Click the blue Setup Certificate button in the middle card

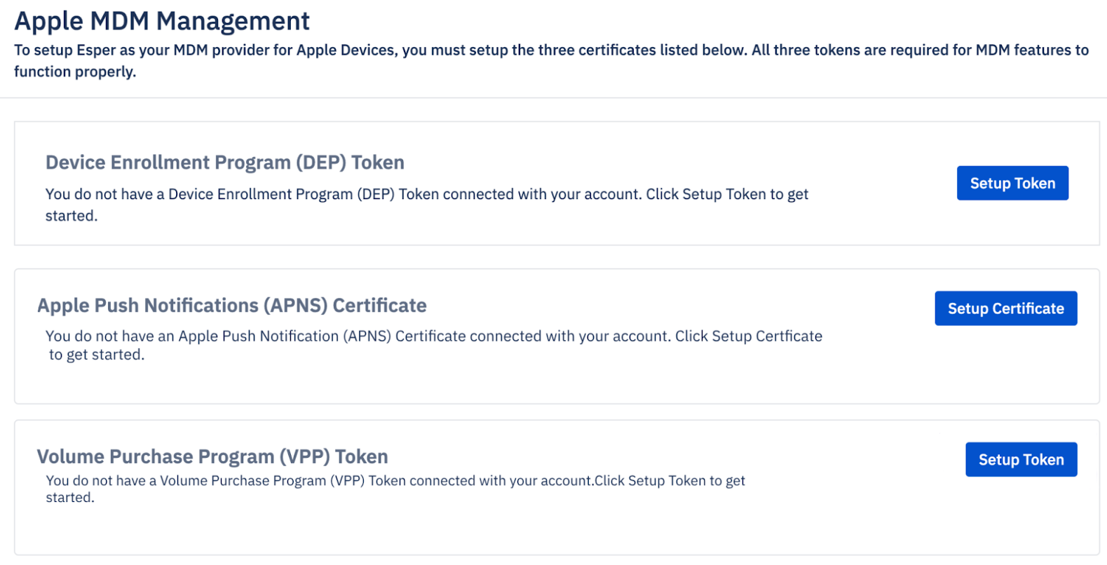pyautogui.click(x=1005, y=308)
